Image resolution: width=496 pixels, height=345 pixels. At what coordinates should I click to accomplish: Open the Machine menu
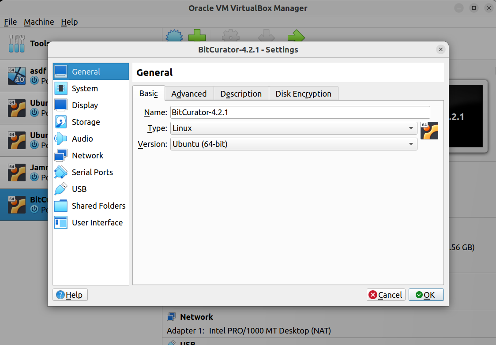coord(39,22)
